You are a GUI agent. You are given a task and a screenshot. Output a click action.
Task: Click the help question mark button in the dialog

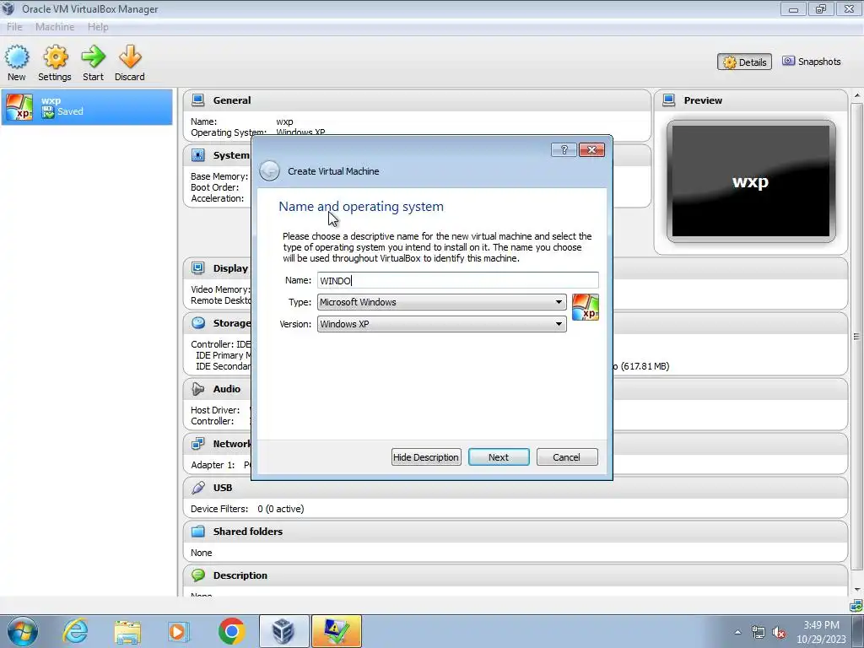[564, 150]
